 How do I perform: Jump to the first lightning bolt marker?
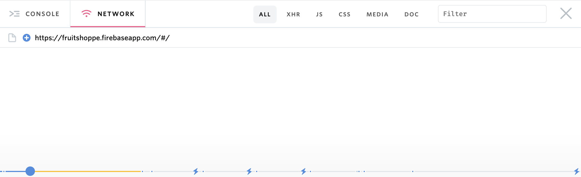[x=196, y=171]
